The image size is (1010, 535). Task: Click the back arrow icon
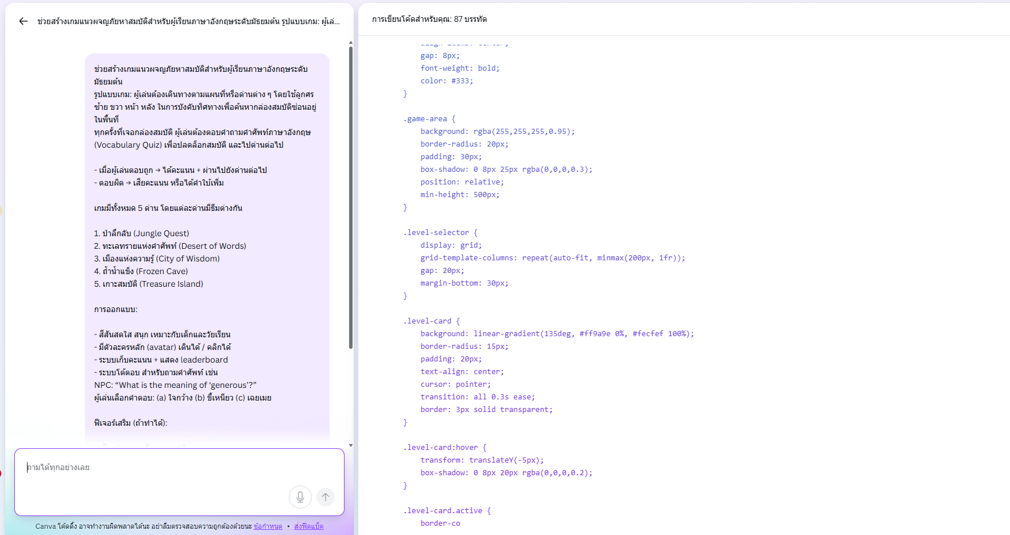23,21
